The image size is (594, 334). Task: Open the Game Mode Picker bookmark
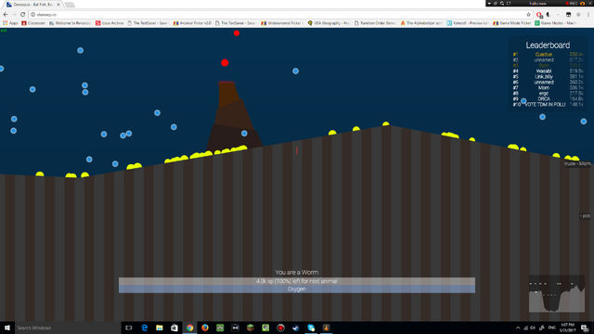pyautogui.click(x=512, y=23)
